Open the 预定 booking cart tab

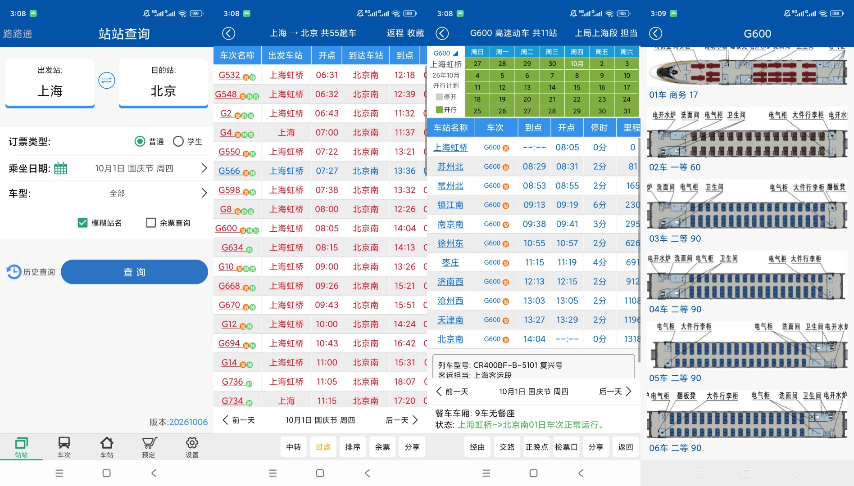[x=149, y=447]
